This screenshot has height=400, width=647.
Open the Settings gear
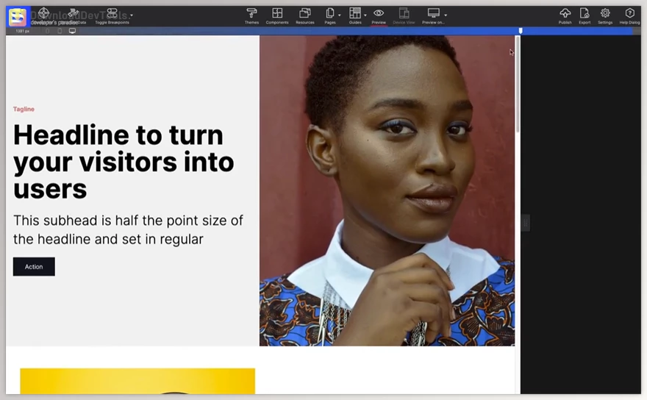605,15
